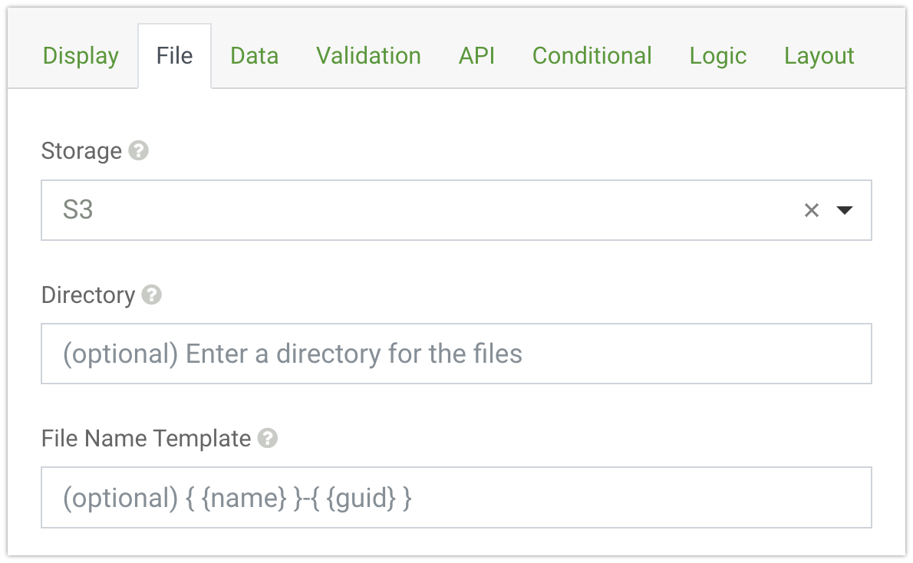Select the File tab
Screen dimensions: 913x563
point(174,56)
